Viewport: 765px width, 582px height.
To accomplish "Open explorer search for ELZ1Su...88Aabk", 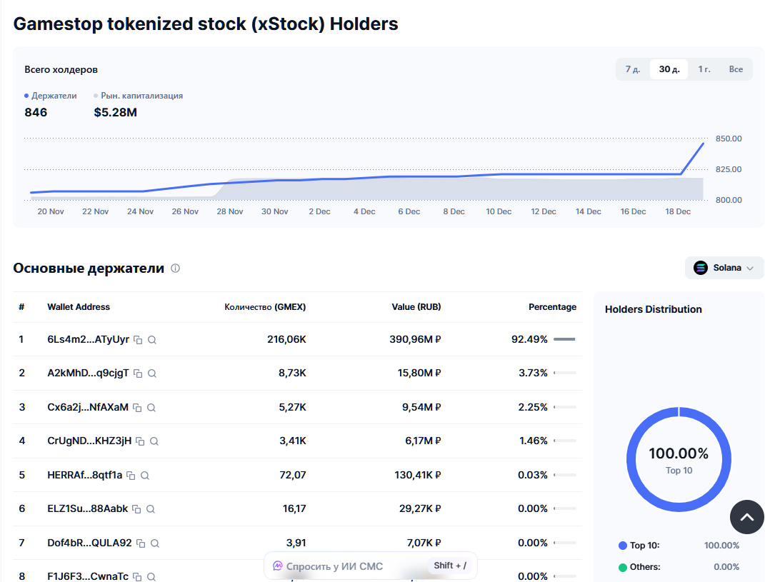I will click(x=150, y=509).
